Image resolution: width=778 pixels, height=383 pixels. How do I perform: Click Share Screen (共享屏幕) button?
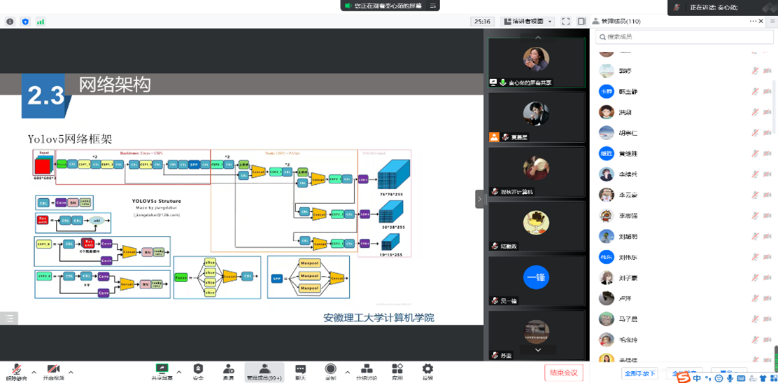(162, 371)
